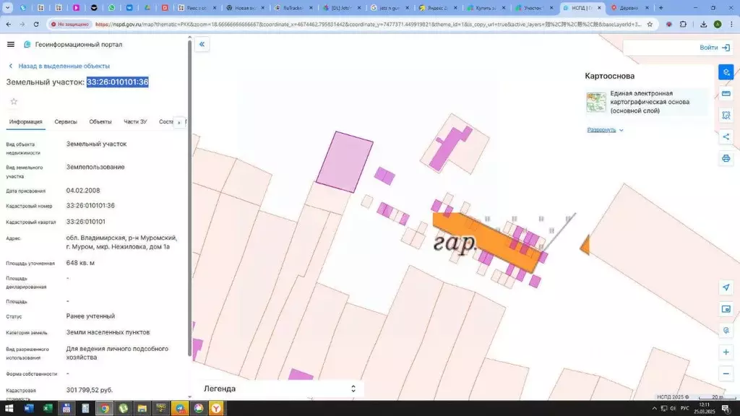Screen dimensions: 740x416
Task: Switch to the Сервисы tab
Action: pos(66,122)
